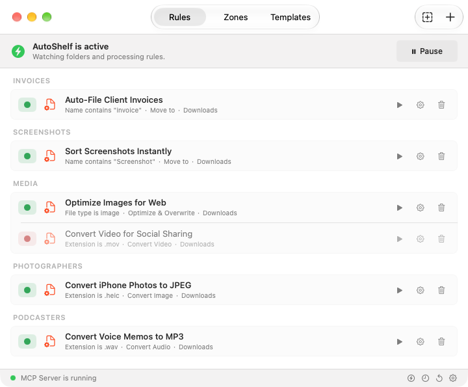
Task: Configure Convert iPhone Photos to JPEG rule
Action: click(x=421, y=290)
